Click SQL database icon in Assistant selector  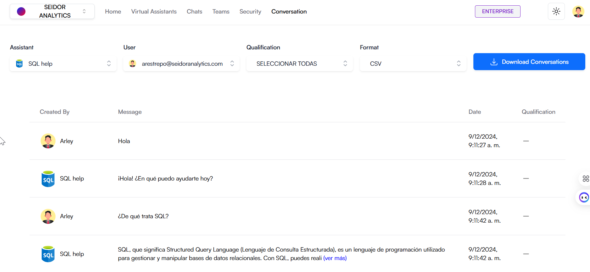[19, 64]
